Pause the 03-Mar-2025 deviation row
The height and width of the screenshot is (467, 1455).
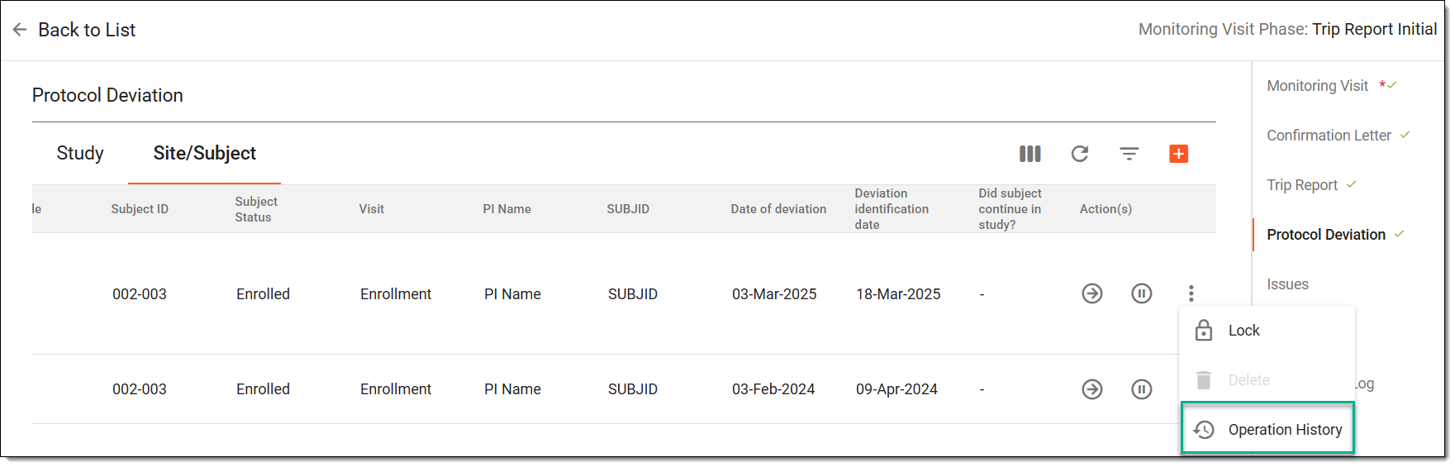pos(1142,293)
